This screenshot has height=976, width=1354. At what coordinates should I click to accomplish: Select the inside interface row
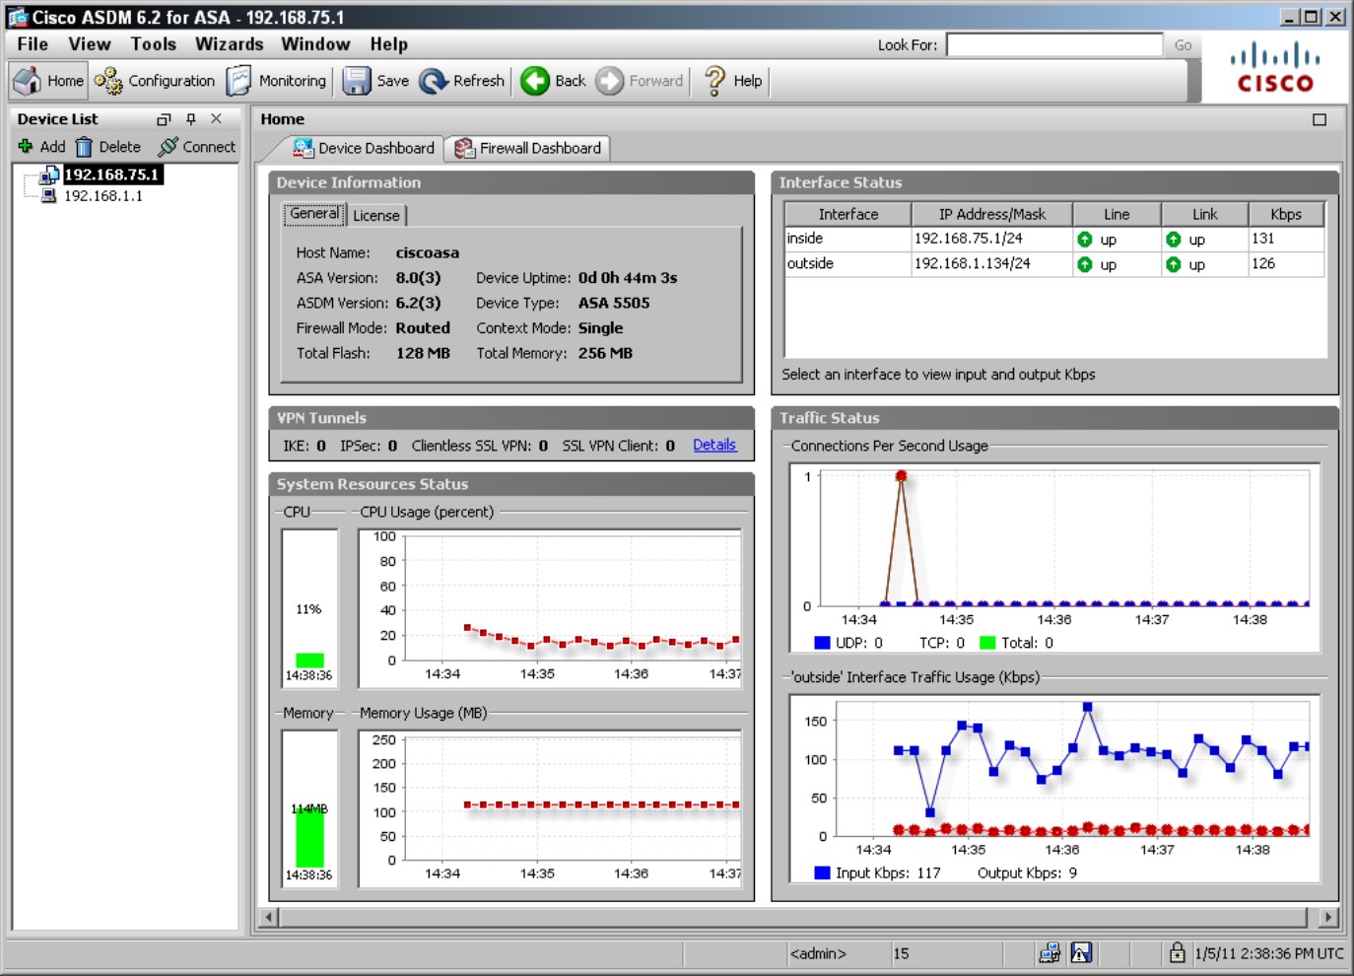click(1054, 239)
